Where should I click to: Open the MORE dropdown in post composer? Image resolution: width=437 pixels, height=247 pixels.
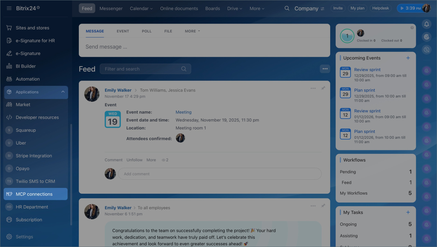pos(192,31)
